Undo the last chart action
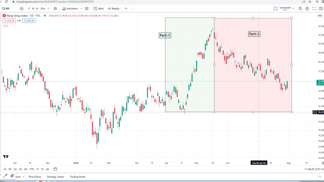 pyautogui.click(x=126, y=8)
